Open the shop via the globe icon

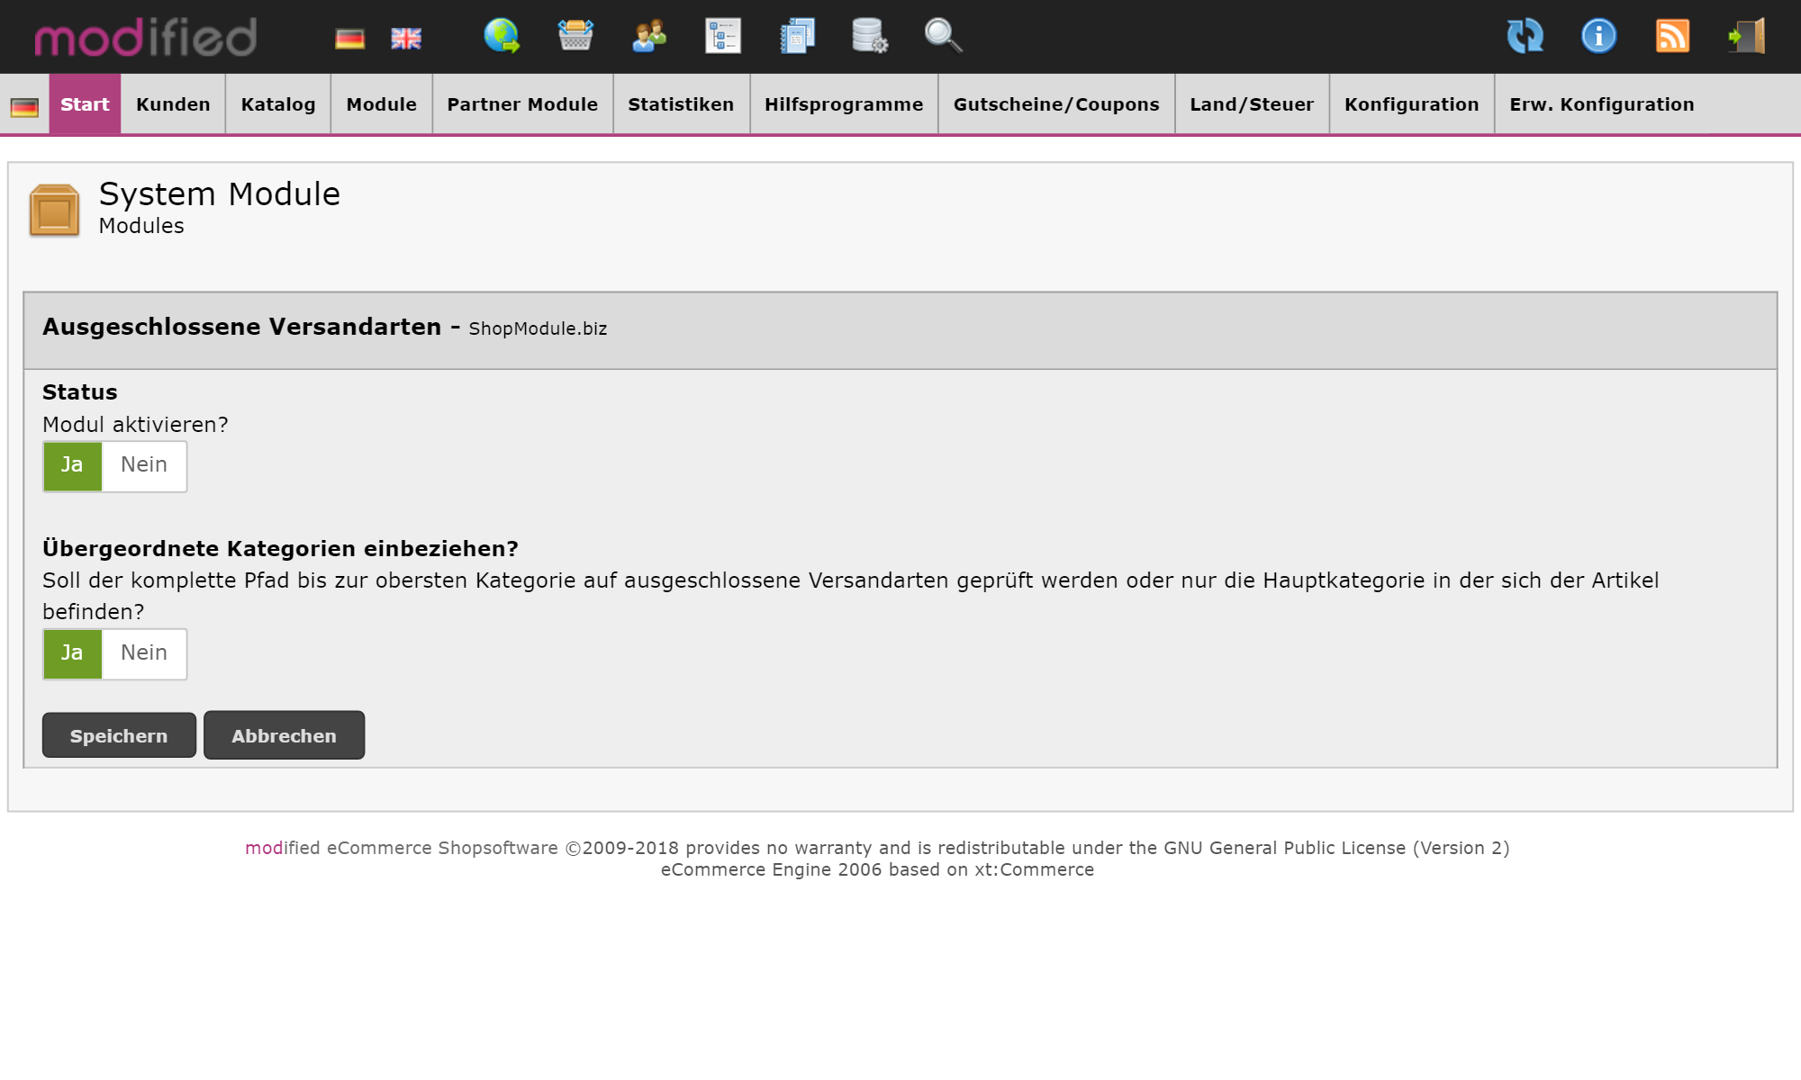point(502,36)
